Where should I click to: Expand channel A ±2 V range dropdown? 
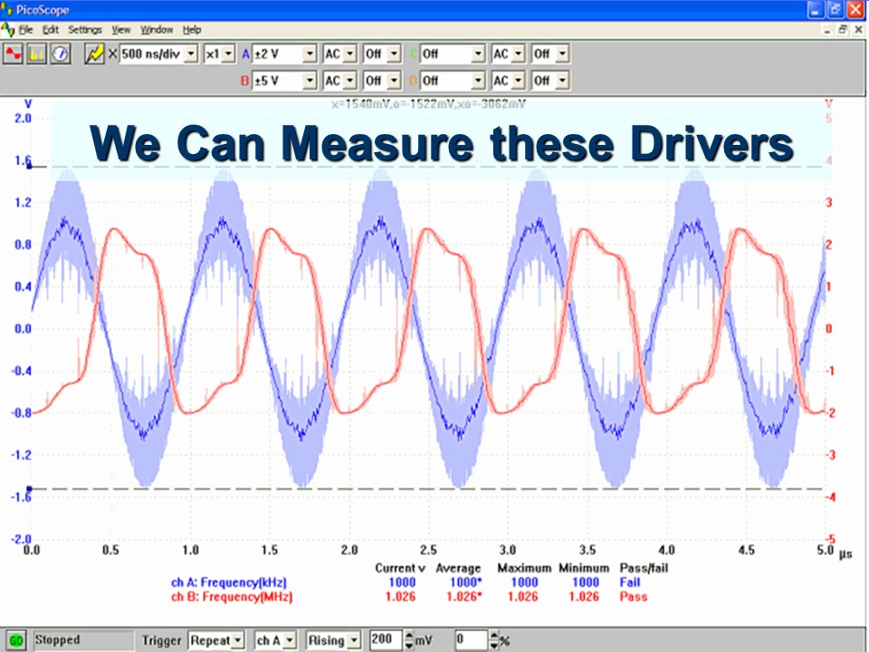(x=310, y=54)
